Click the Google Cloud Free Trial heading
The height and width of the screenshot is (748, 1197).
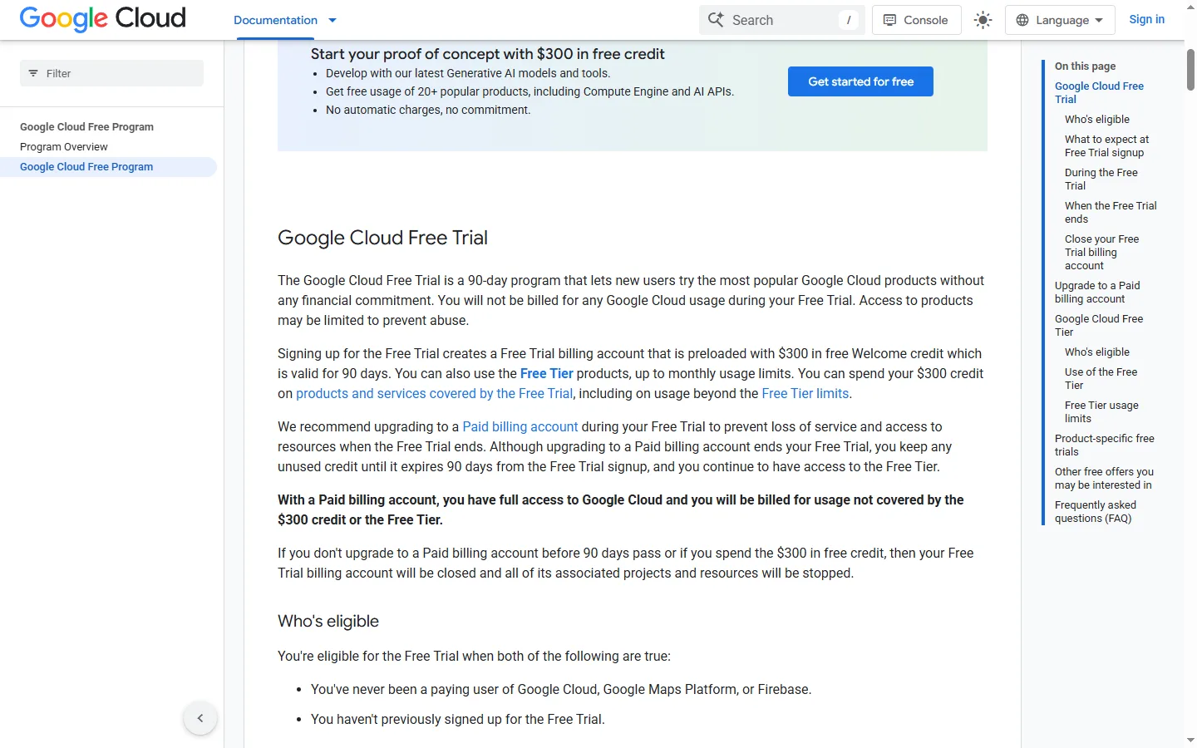pyautogui.click(x=382, y=238)
